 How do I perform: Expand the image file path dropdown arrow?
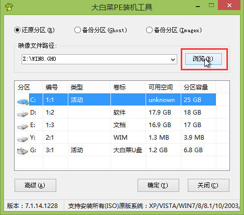(173, 59)
